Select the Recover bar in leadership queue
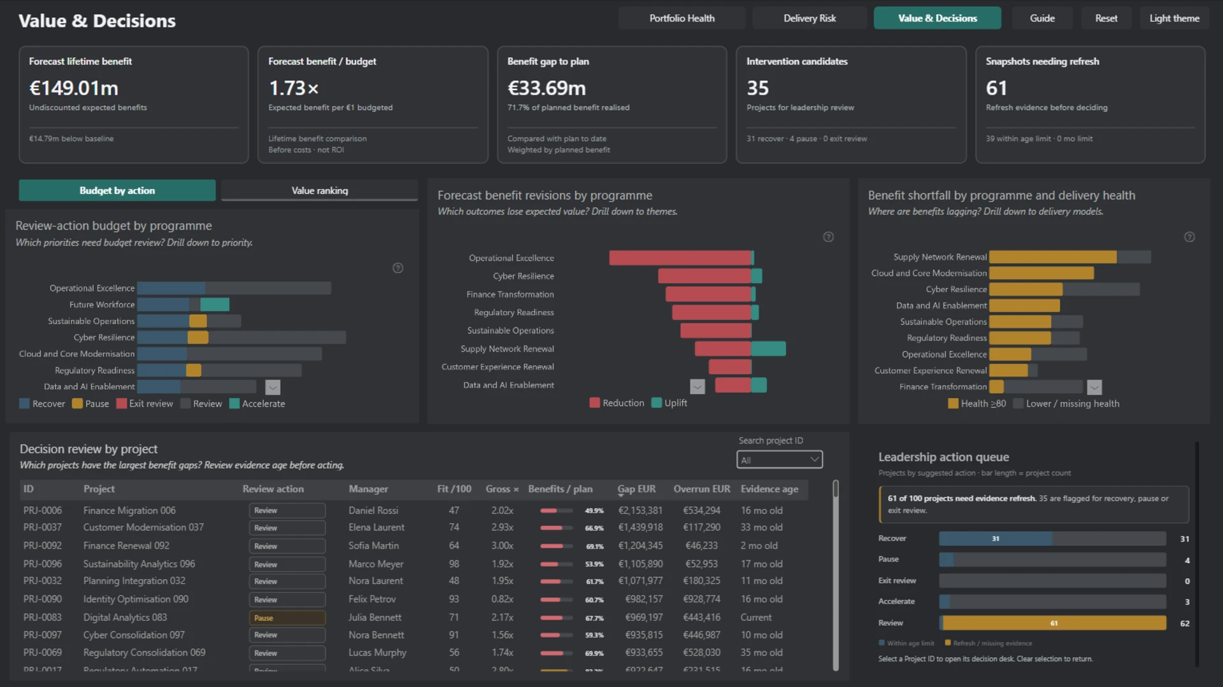 pos(996,539)
